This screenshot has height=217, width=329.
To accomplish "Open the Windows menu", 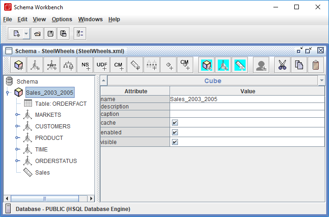I will pyautogui.click(x=90, y=19).
